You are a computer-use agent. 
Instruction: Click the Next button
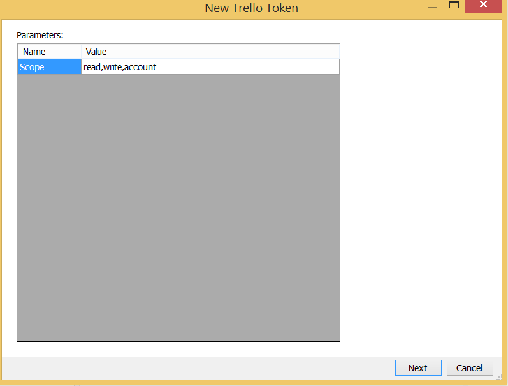click(x=418, y=368)
